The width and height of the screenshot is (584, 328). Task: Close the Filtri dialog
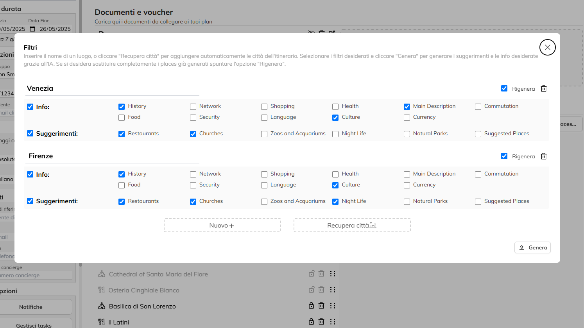[x=547, y=47]
